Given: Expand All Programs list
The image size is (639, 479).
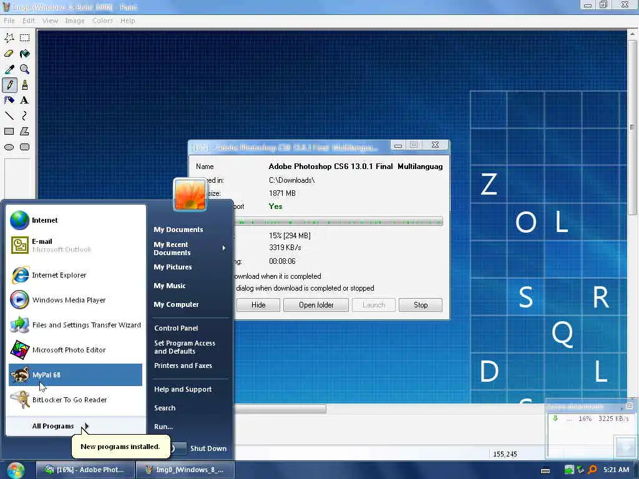Looking at the screenshot, I should [76, 426].
